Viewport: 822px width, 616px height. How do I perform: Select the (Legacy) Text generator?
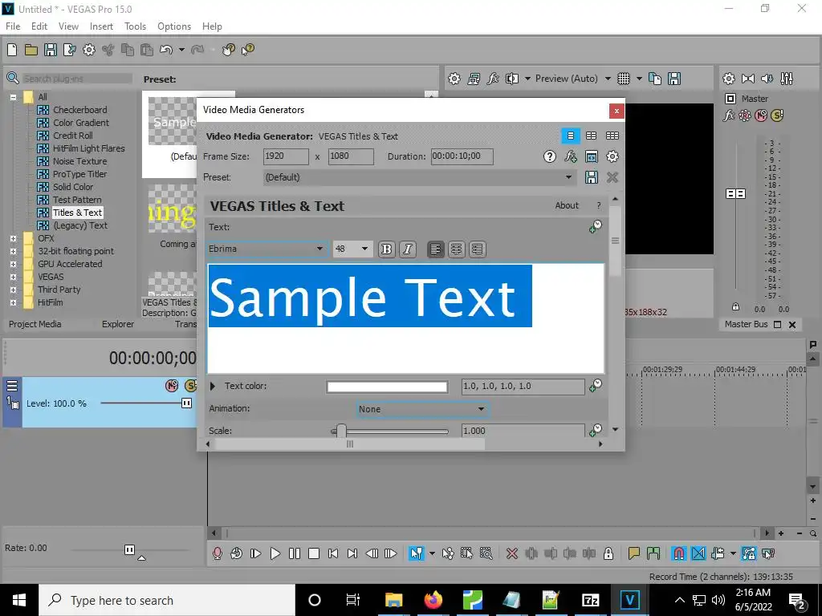tap(80, 225)
